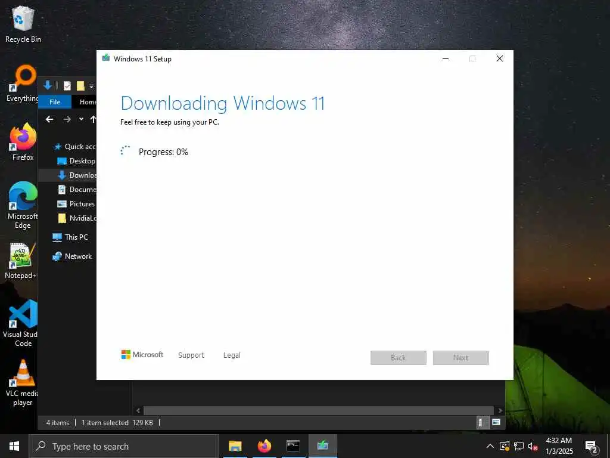Click the taskbar search box
The image size is (610, 458).
click(x=124, y=446)
